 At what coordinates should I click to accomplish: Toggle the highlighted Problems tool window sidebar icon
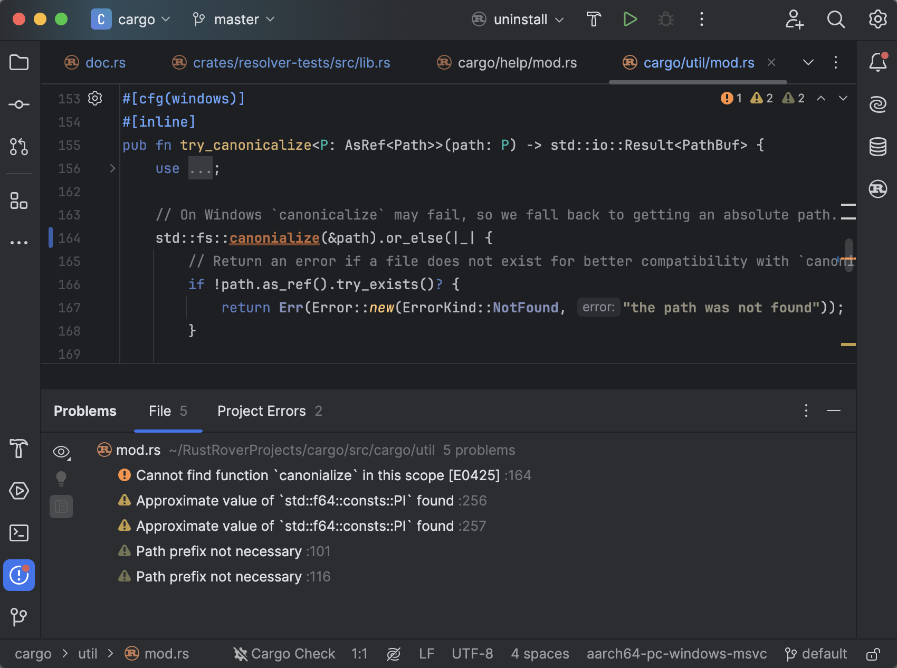(19, 575)
